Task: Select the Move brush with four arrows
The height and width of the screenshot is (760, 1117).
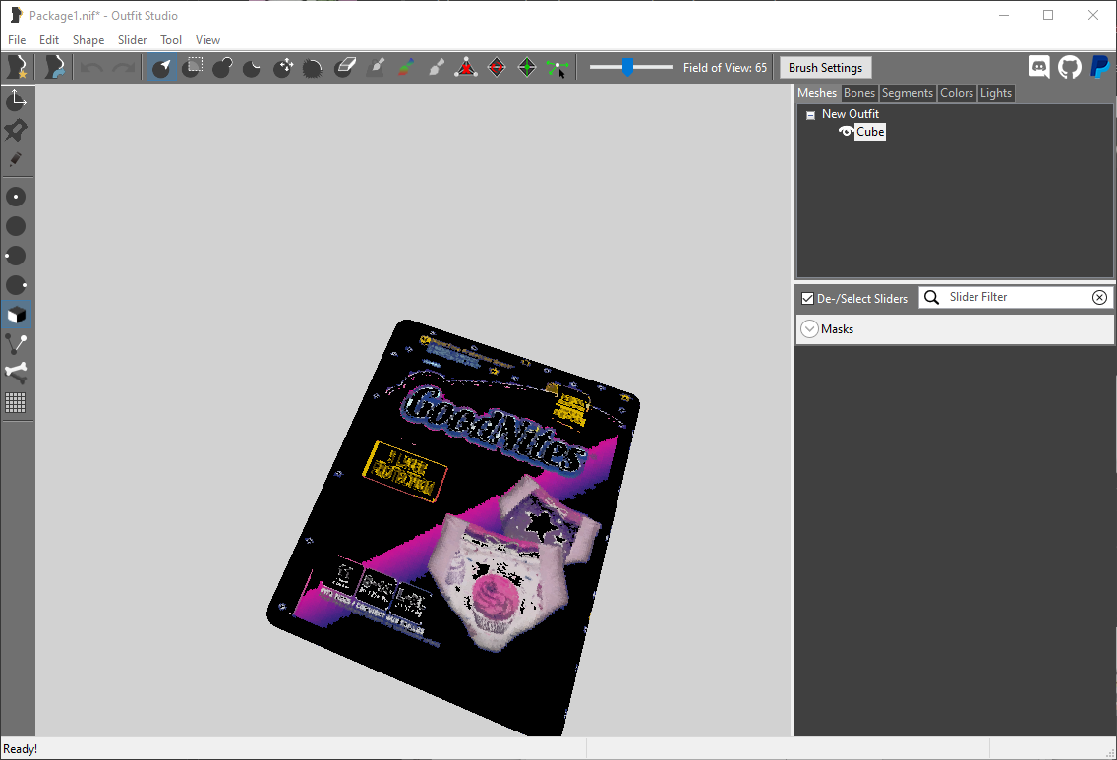Action: [x=283, y=68]
